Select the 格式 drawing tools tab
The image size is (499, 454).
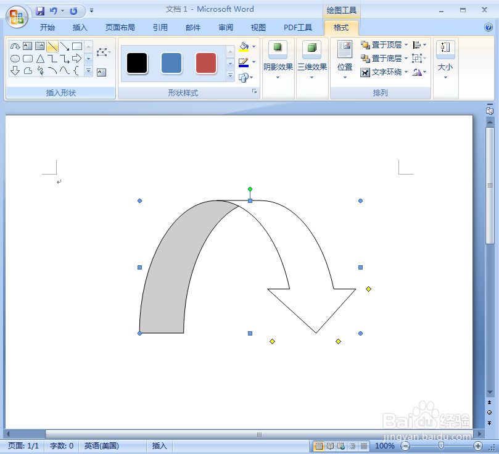coord(341,28)
